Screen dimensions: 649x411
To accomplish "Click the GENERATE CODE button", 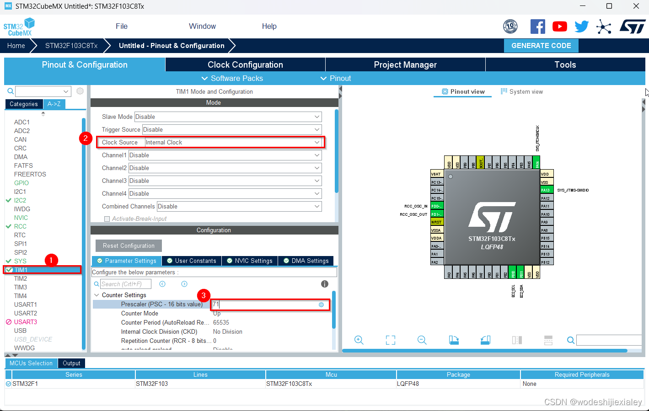I will (541, 46).
